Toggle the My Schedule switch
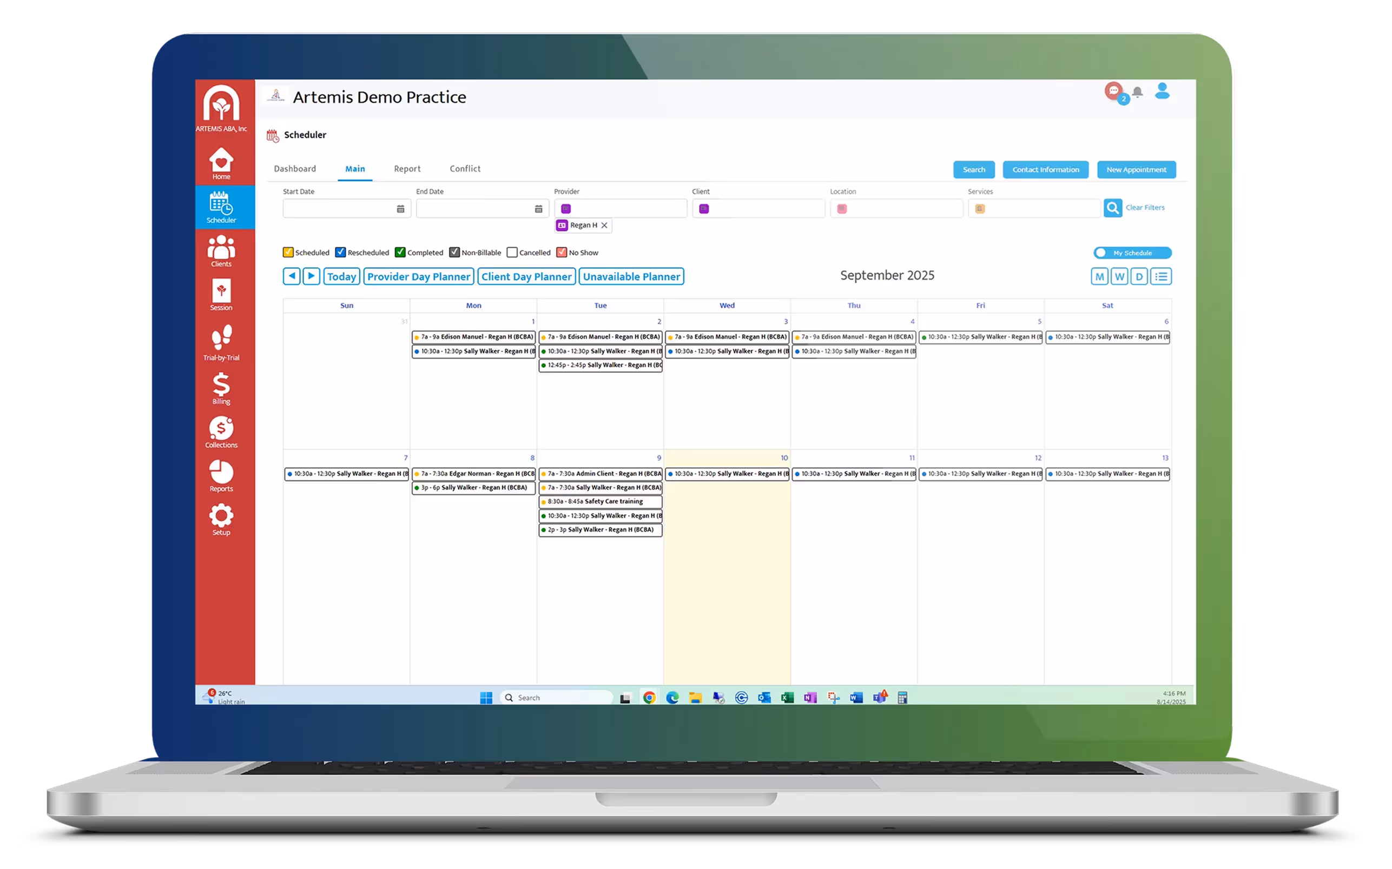 coord(1132,253)
